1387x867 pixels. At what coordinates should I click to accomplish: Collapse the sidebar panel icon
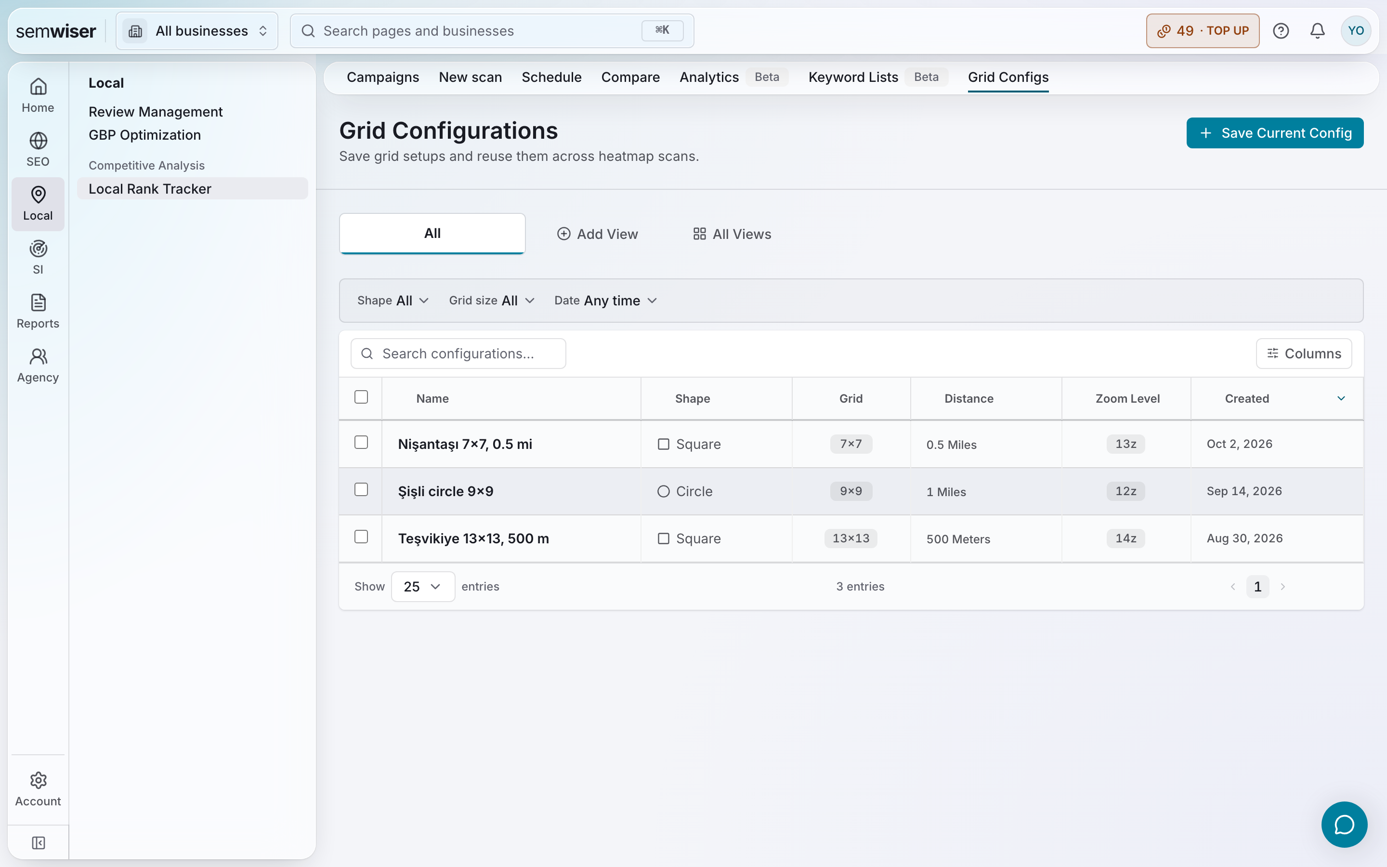39,842
